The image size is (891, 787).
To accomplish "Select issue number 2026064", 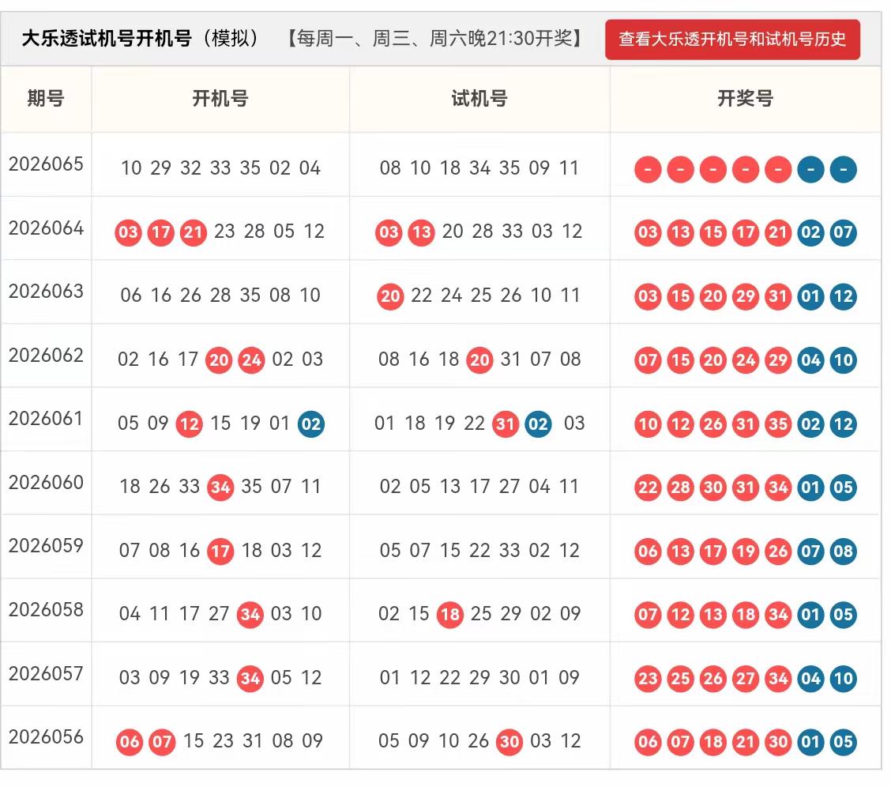I will click(x=46, y=228).
